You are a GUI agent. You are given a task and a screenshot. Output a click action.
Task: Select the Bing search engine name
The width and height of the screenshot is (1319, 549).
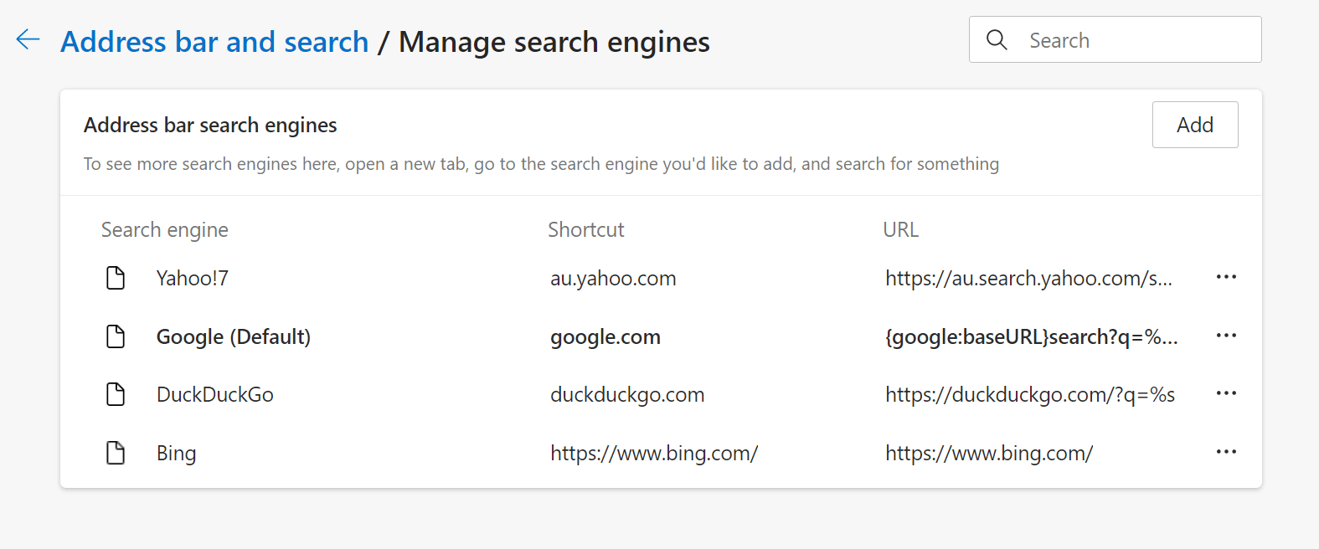click(176, 454)
